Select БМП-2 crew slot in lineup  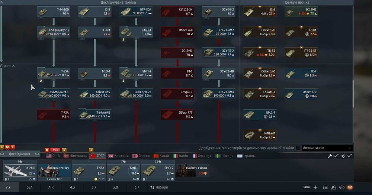(158, 170)
